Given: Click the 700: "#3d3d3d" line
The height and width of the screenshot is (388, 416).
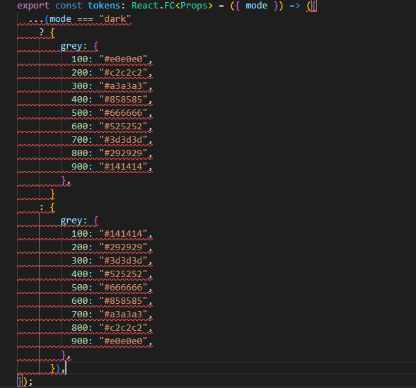Looking at the screenshot, I should tap(112, 140).
